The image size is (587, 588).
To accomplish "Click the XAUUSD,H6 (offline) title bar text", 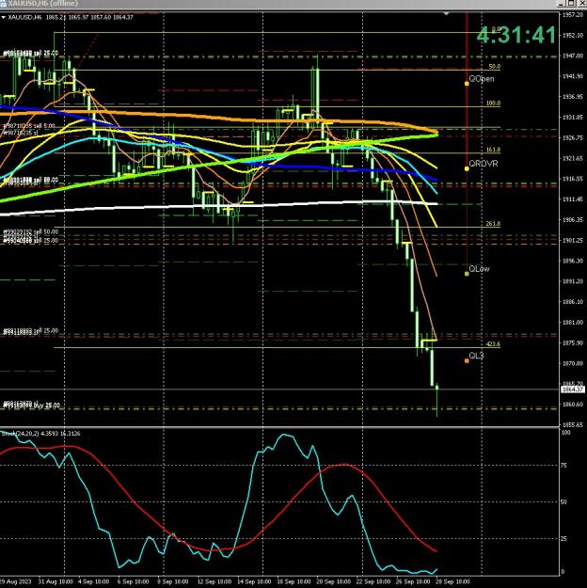I will [42, 4].
